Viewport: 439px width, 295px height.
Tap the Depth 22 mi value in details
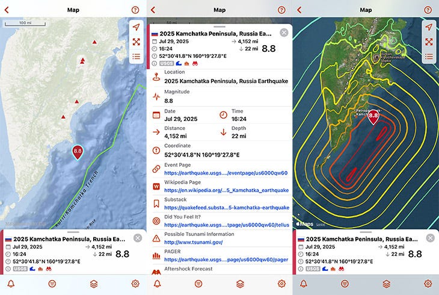(239, 136)
